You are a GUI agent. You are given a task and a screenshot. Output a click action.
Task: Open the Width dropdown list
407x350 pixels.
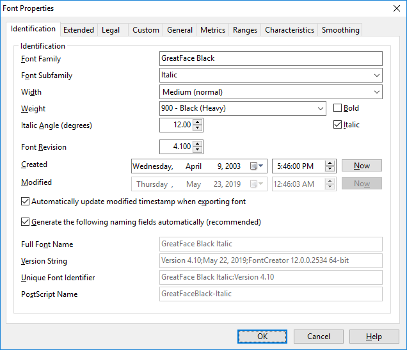[x=376, y=92]
